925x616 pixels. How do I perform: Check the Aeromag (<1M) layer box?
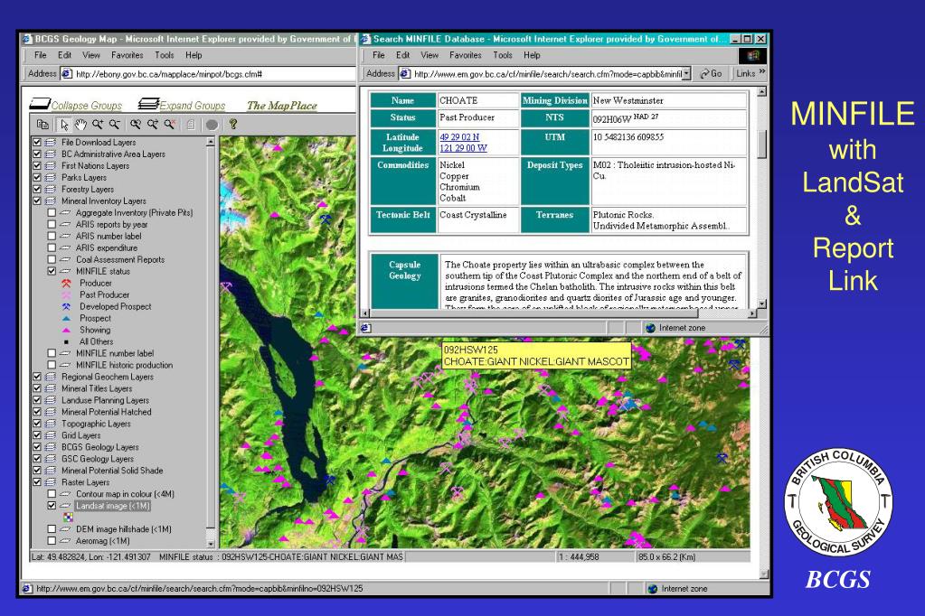[52, 540]
